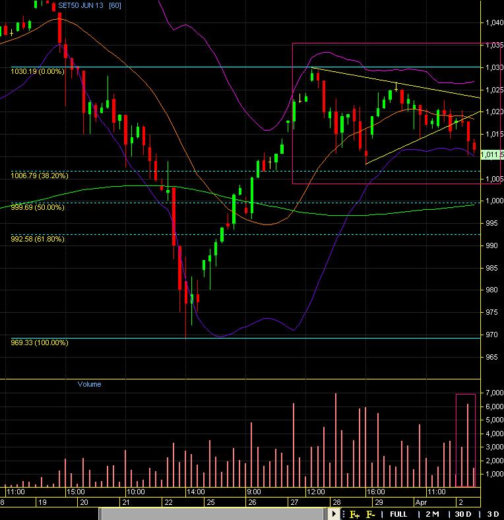Click the toolbar grip handle beside F+
Viewport: 504px width, 520px height.
click(x=344, y=514)
